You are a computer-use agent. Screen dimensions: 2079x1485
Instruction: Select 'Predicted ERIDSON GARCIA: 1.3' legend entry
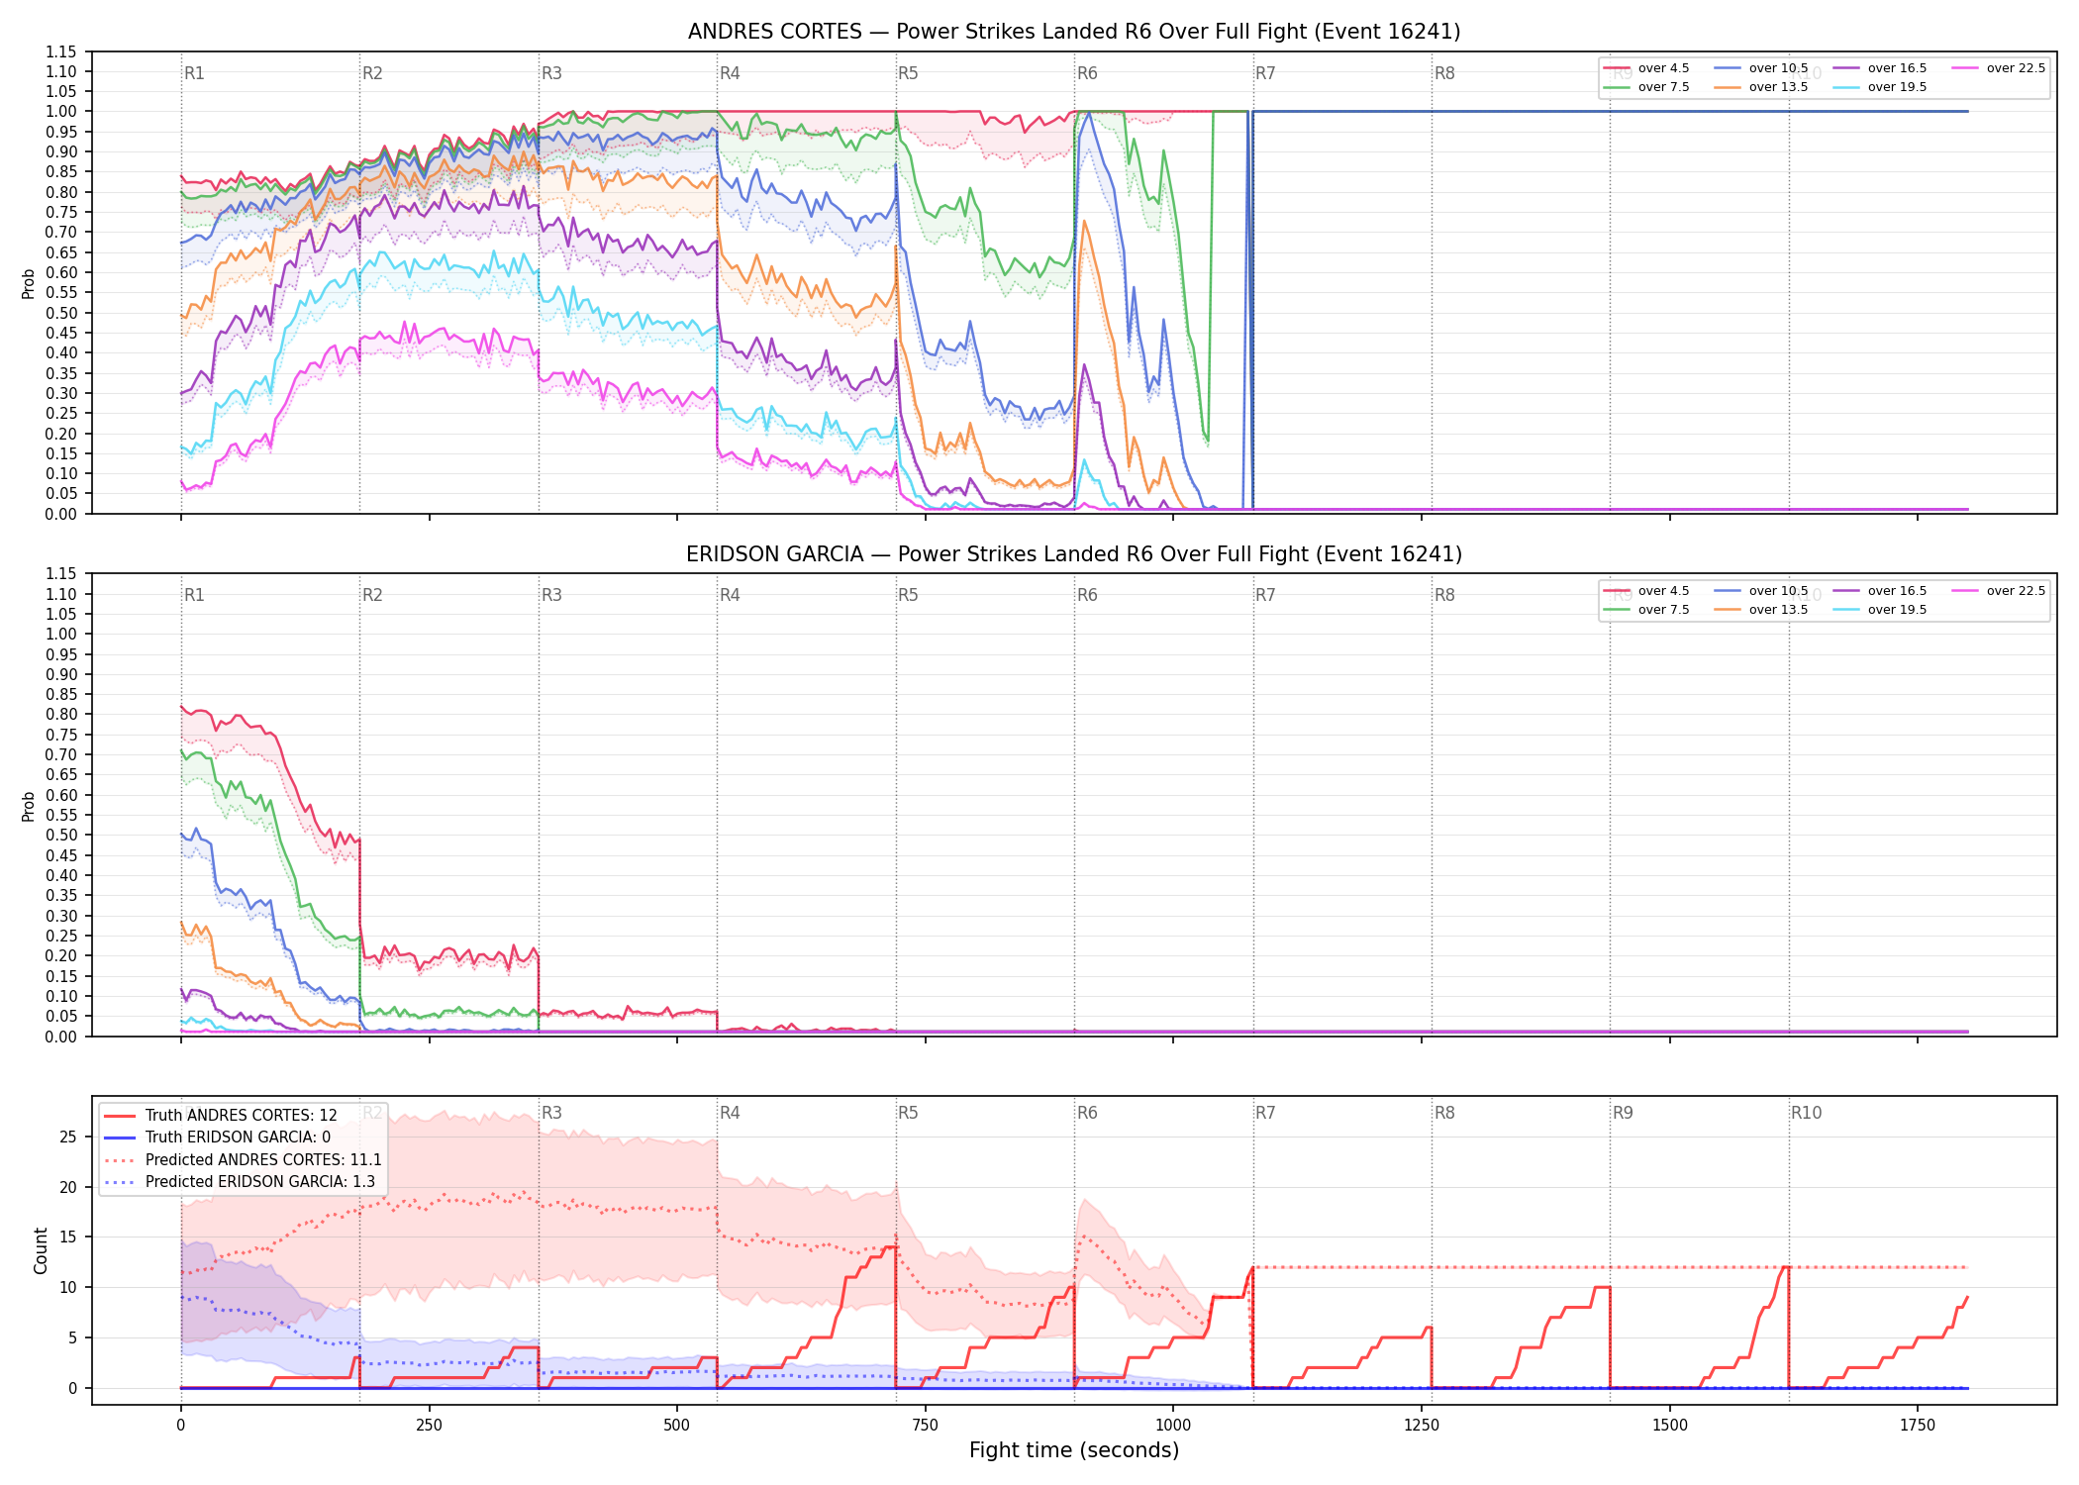pyautogui.click(x=240, y=1182)
